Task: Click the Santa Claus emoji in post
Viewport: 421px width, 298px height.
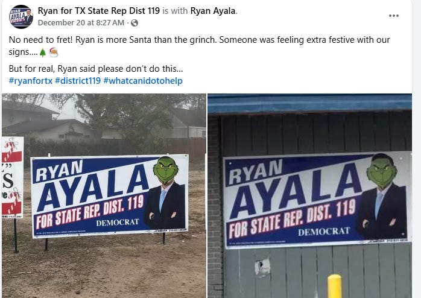Action: 54,52
